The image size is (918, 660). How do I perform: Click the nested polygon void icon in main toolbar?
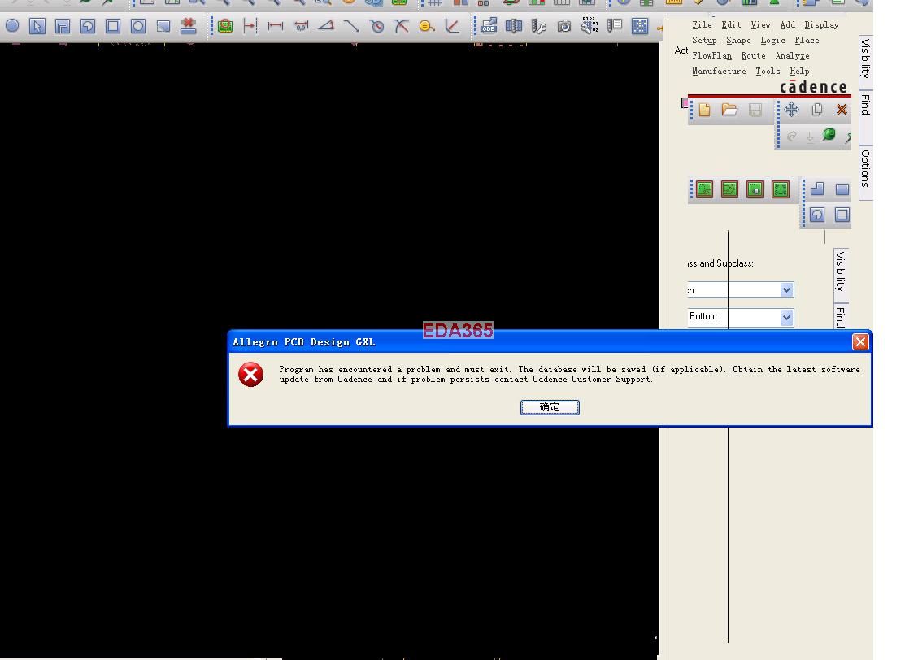(x=62, y=26)
